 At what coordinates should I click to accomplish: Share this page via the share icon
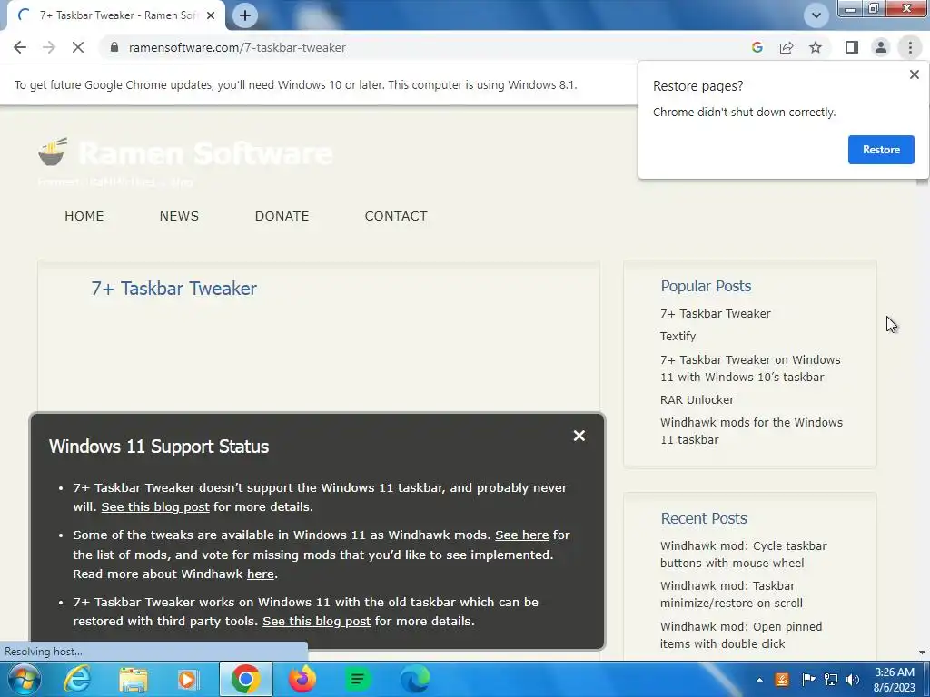(x=787, y=47)
